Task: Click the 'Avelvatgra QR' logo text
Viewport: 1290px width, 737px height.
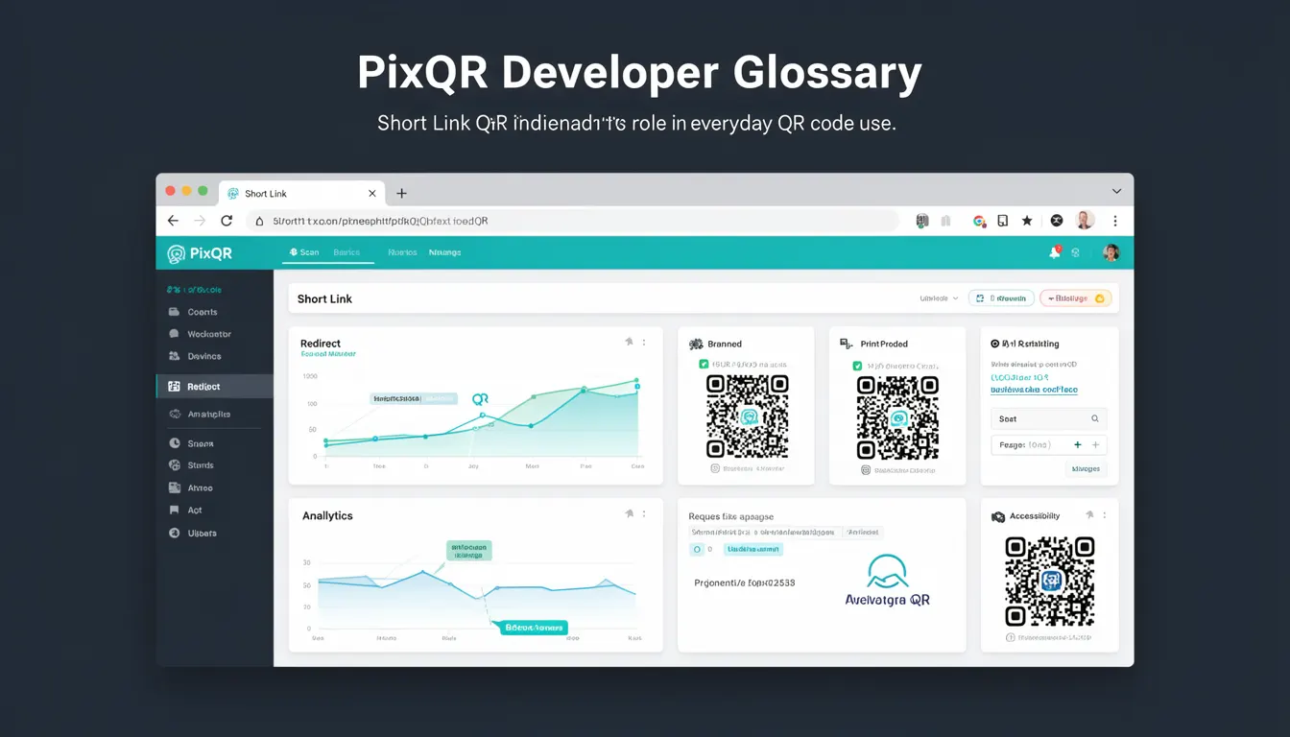Action: (887, 600)
